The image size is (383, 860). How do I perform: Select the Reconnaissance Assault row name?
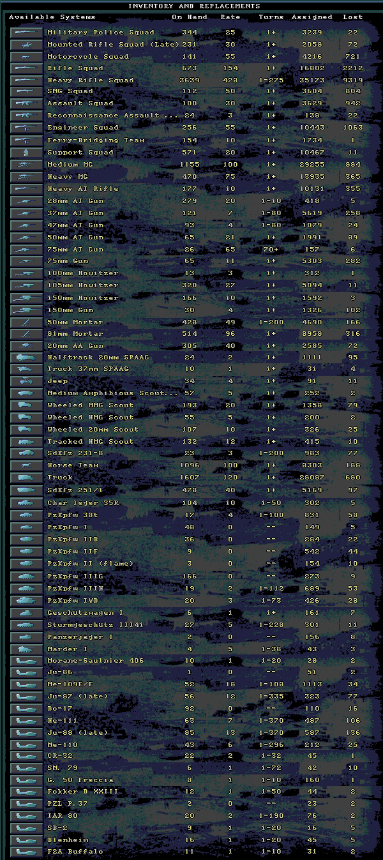(x=112, y=116)
